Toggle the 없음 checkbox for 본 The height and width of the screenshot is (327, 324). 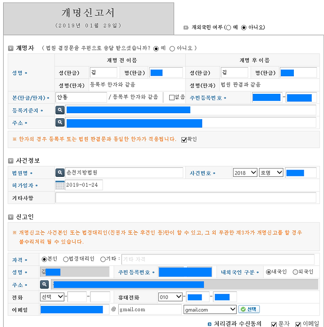click(172, 97)
